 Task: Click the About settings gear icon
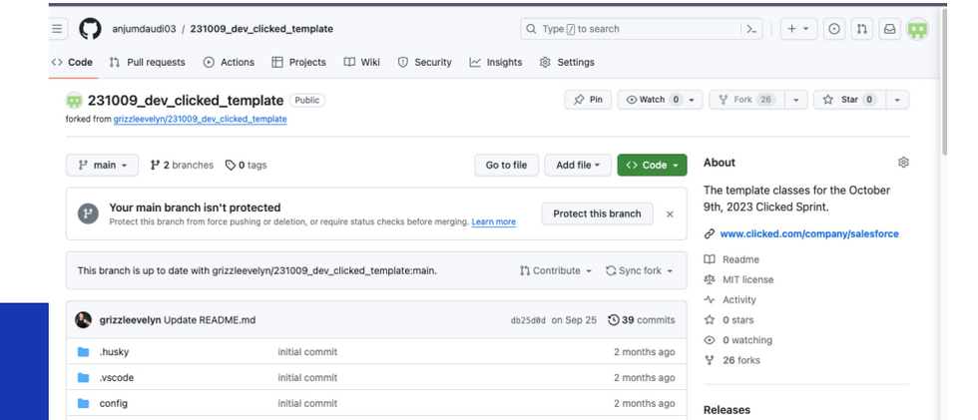903,163
